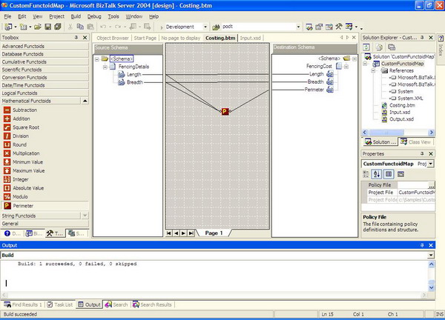
Task: Select the Perimeter custom functoid in Toolbox
Action: (x=44, y=206)
